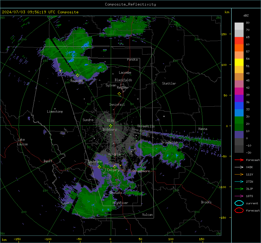Click the ThreeHills label
This screenshot has width=261, height=243.
tap(146, 126)
